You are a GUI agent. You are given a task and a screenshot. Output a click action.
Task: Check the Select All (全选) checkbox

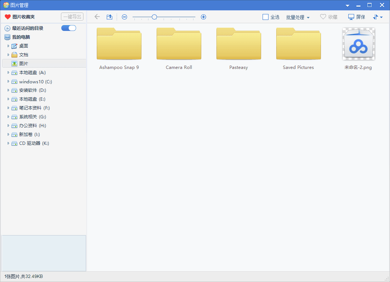(x=266, y=17)
